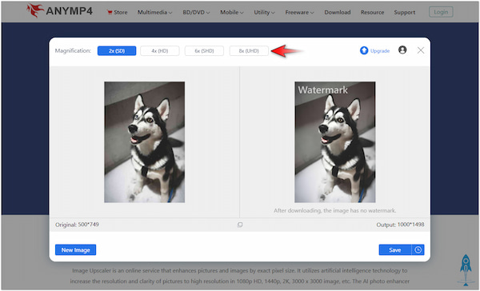The image size is (480, 291).
Task: Click the Login button
Action: [x=441, y=12]
